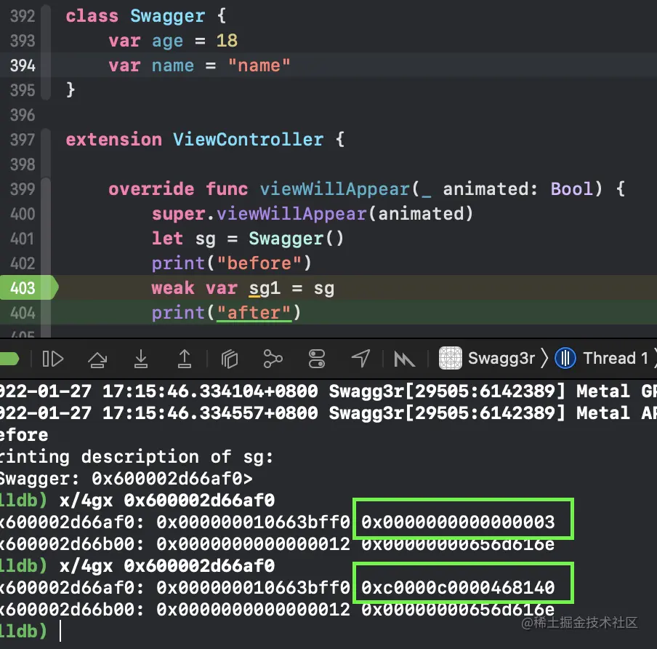Click the underlined sg1 variable

[x=265, y=289]
